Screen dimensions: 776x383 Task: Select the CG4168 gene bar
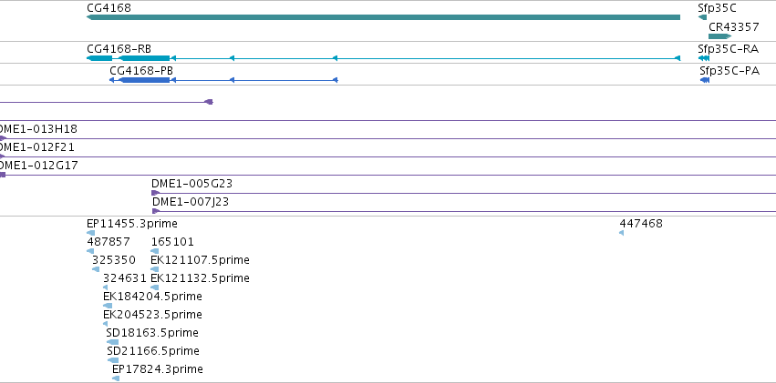(x=383, y=17)
